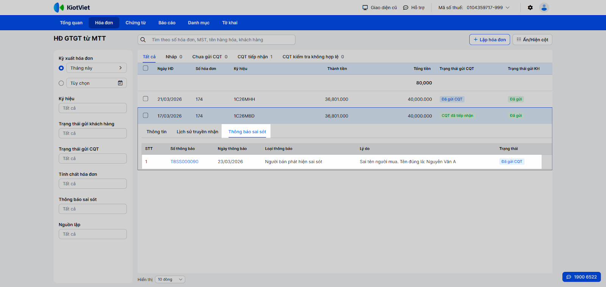Click the Giao diện cũ monitor icon
This screenshot has height=287, width=606.
coord(365,8)
